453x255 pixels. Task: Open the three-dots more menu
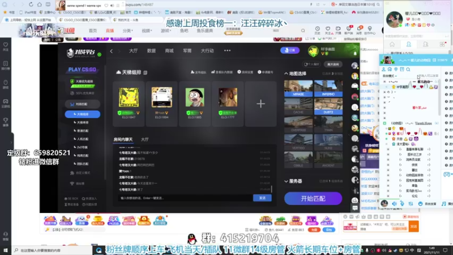tap(228, 50)
